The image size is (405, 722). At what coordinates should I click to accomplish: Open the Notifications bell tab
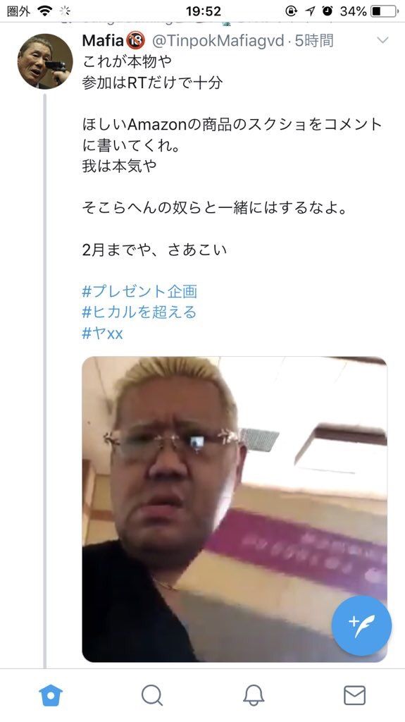[x=254, y=695]
